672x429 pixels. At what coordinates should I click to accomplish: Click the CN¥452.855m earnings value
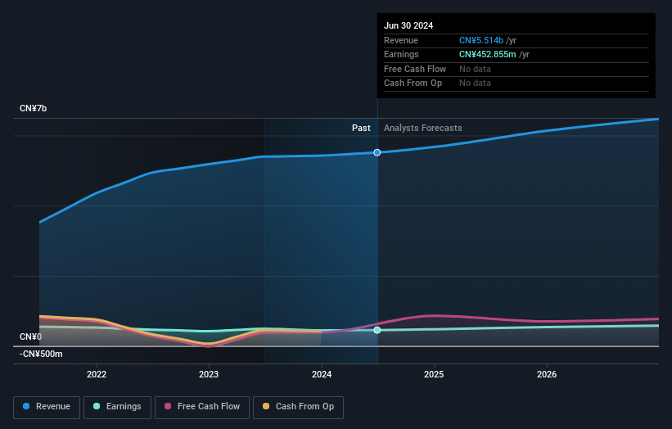487,54
